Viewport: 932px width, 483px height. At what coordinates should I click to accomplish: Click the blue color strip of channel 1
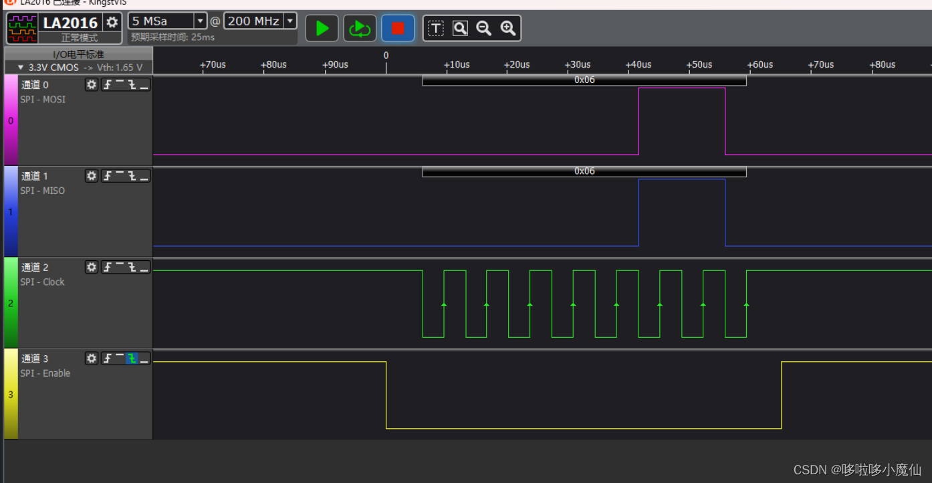11,211
